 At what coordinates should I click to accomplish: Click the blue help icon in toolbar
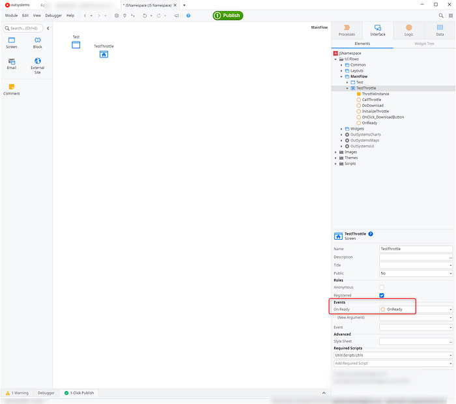[x=188, y=15]
